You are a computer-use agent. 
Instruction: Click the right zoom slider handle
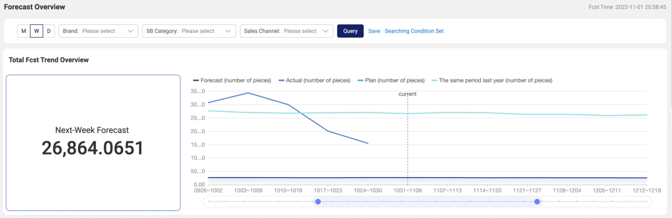pos(537,201)
